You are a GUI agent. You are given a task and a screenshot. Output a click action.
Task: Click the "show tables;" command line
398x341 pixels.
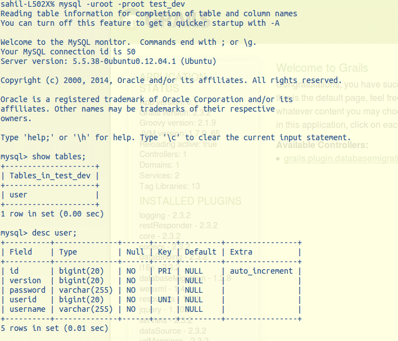point(43,156)
